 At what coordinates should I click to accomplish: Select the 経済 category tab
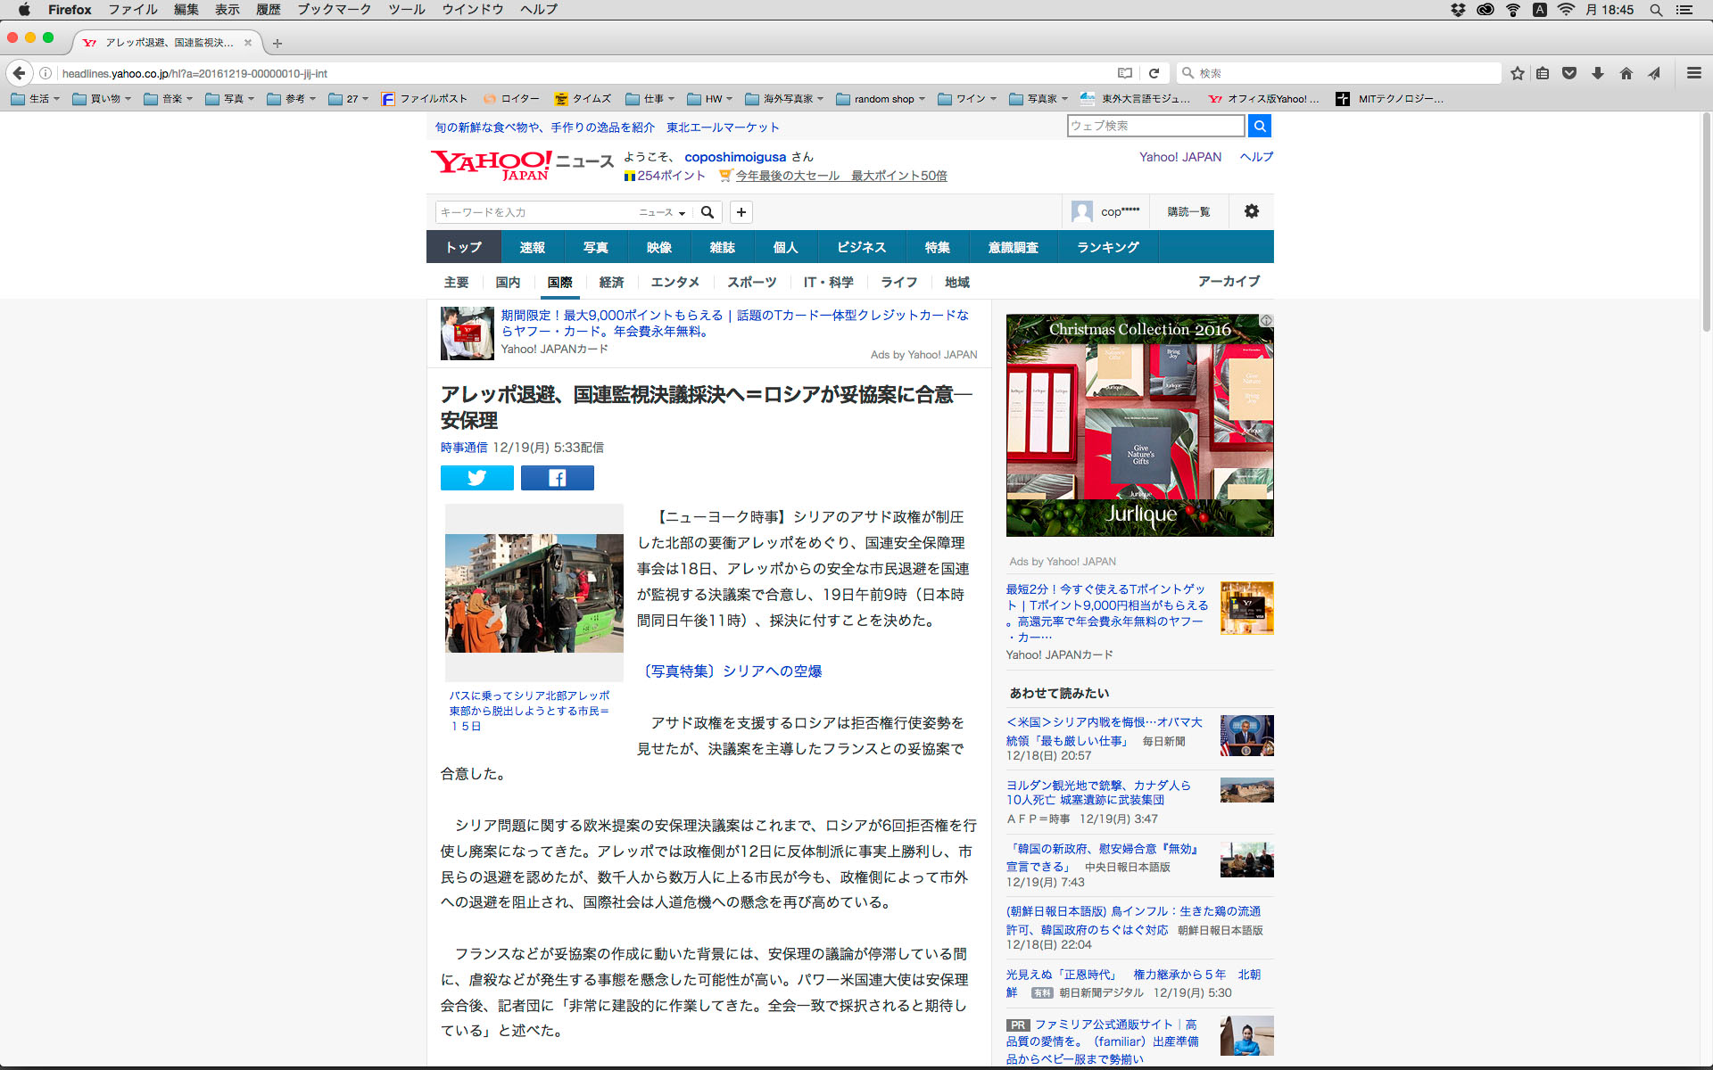pyautogui.click(x=611, y=282)
